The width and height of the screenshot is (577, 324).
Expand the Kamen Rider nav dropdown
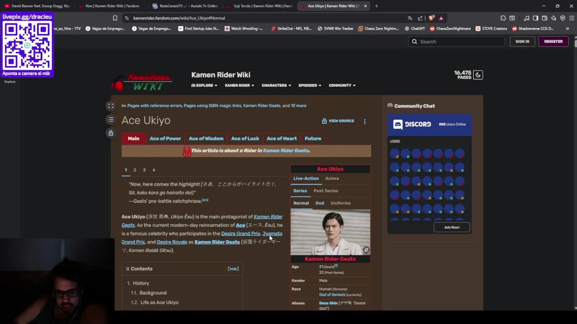tap(239, 85)
